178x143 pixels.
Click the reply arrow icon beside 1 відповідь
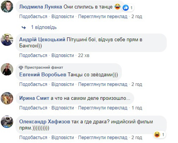(24, 27)
